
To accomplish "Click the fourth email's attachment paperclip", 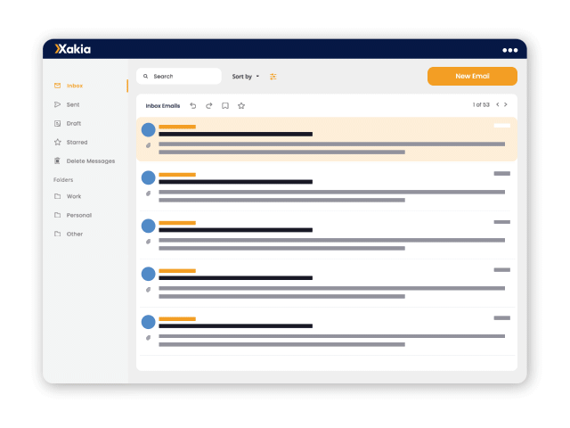I will (149, 290).
